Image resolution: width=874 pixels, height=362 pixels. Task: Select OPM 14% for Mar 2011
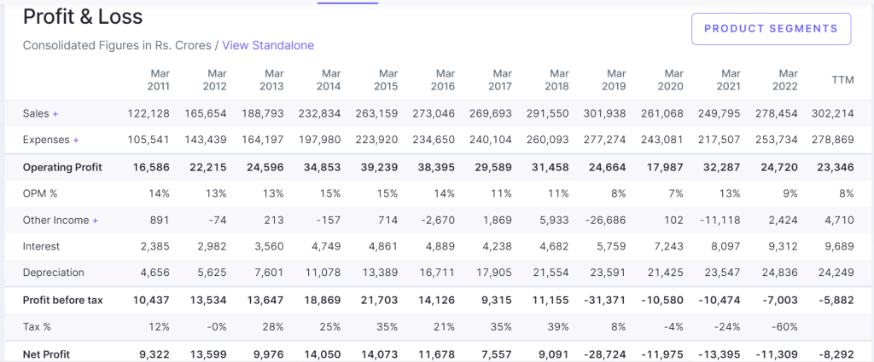[x=160, y=193]
